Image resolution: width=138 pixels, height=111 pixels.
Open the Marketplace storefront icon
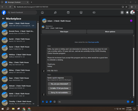[x=81, y=12]
